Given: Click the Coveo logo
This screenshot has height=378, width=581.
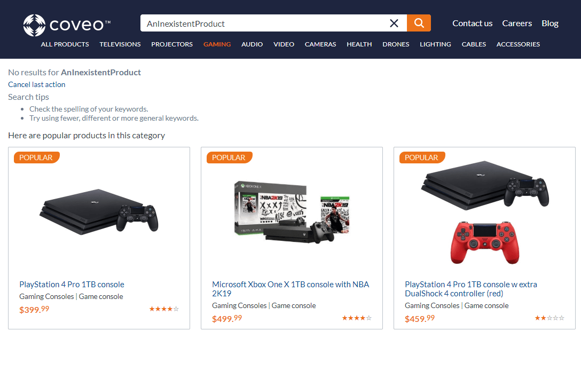Looking at the screenshot, I should [x=67, y=25].
